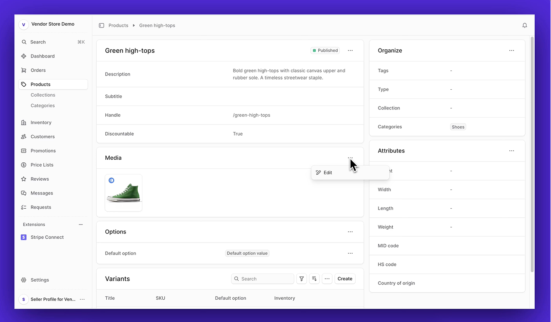Viewport: 551px width, 322px height.
Task: Click the Stripe Connect extension icon
Action: [x=23, y=237]
